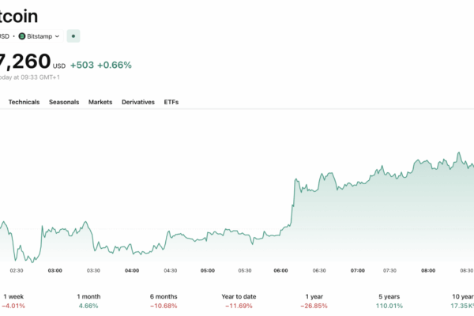Click the 06:00 time axis label
Viewport: 474px width, 316px height.
click(x=280, y=270)
